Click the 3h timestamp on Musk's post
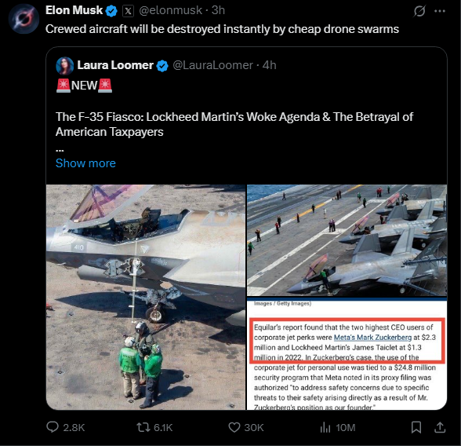Screen dimensions: 461x446 [218, 10]
